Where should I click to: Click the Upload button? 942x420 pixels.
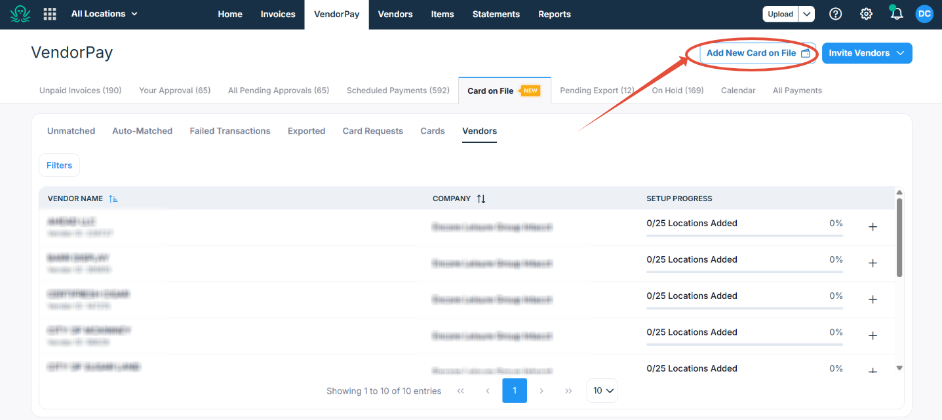click(780, 14)
